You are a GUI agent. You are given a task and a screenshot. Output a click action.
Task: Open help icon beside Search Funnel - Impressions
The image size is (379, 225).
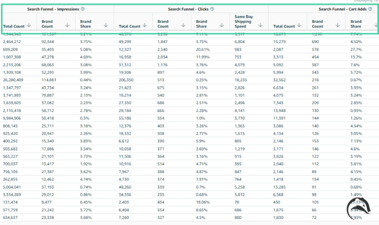83,9
